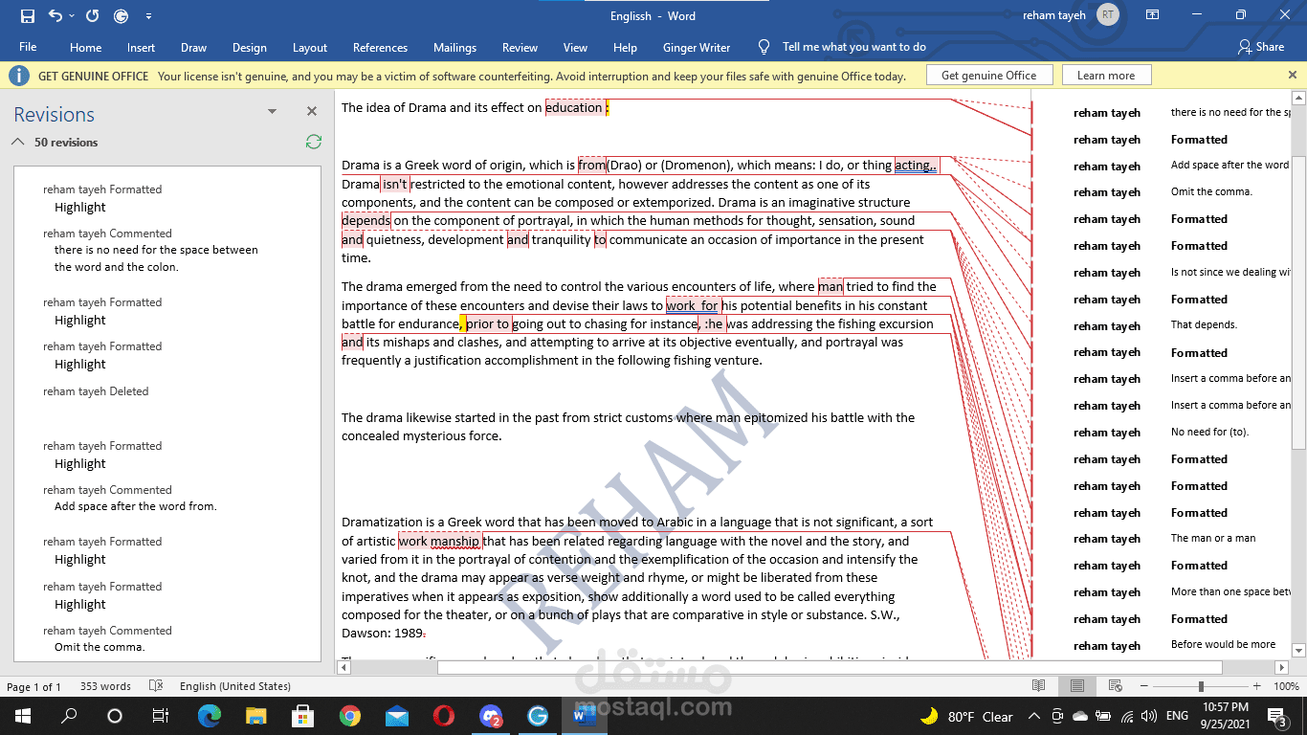Click the tracked word 'isn't' in the document
The height and width of the screenshot is (735, 1307).
(395, 184)
